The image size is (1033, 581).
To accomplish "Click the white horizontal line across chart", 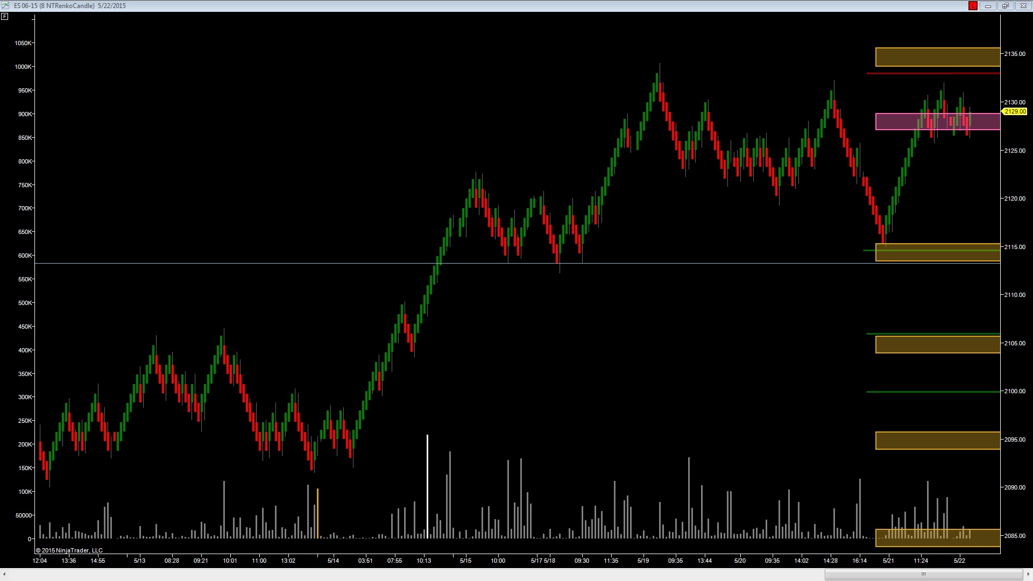I will (518, 263).
